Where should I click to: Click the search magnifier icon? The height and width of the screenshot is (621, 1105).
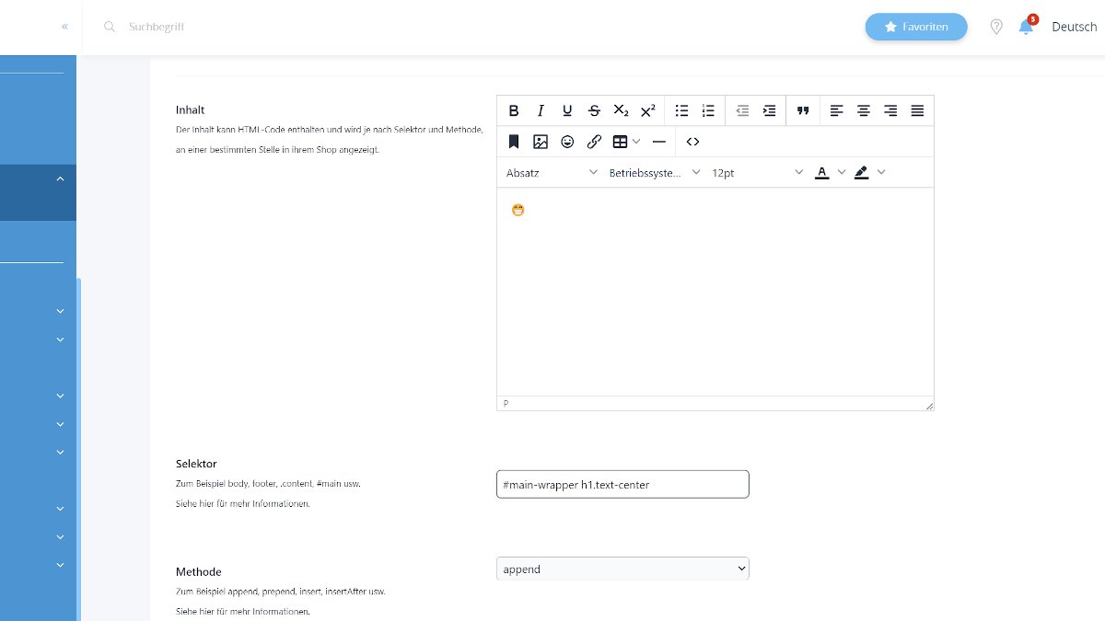click(x=110, y=27)
